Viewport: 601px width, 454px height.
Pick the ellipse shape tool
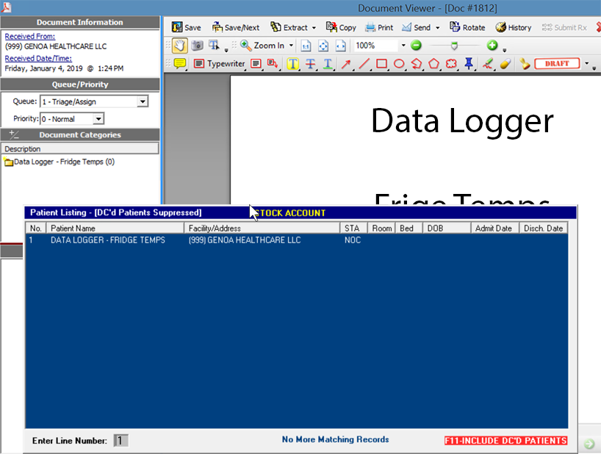(399, 64)
